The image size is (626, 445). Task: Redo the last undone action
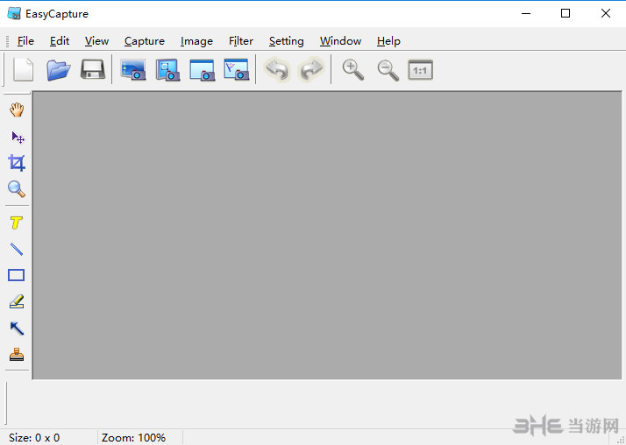pyautogui.click(x=311, y=70)
